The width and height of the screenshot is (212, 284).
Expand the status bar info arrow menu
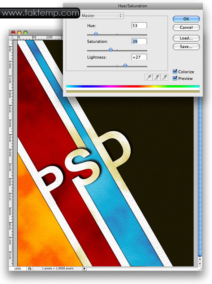coord(85,268)
